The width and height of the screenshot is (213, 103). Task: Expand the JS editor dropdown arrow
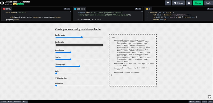point(211,9)
